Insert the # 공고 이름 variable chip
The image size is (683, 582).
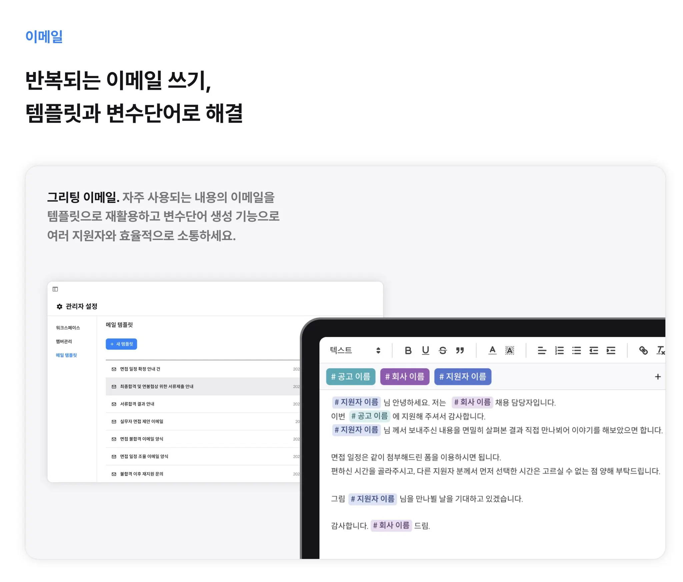tap(350, 377)
